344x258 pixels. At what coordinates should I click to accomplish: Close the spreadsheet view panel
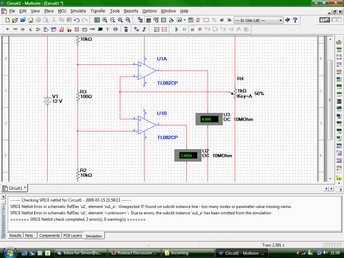[3, 197]
